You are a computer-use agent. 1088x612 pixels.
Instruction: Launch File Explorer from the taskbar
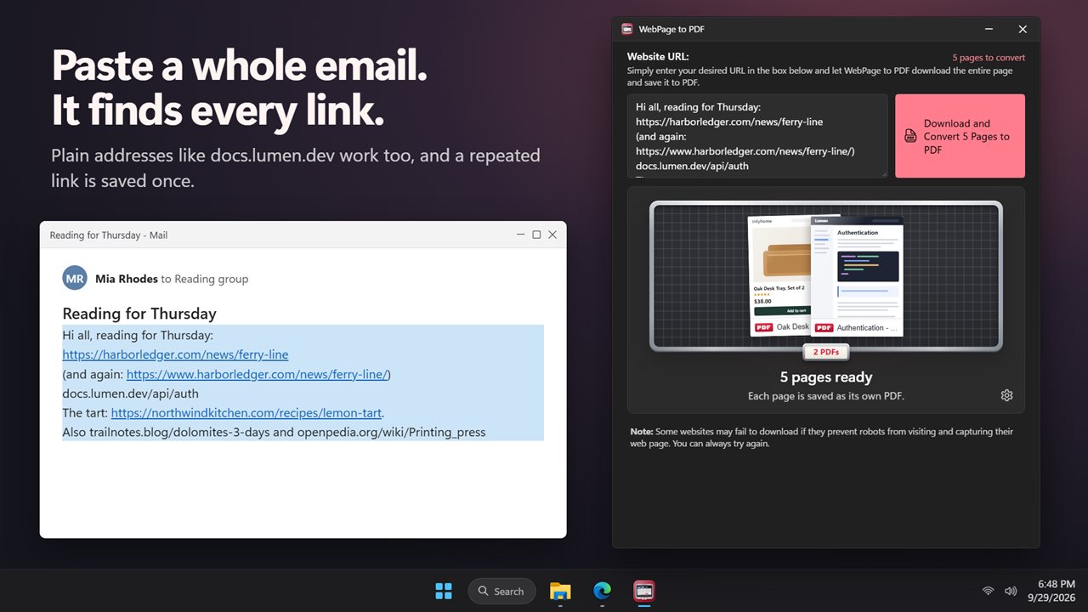coord(560,591)
